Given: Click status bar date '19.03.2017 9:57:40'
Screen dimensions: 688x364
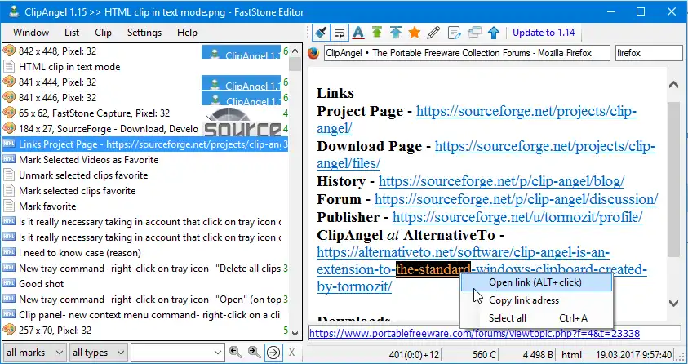Looking at the screenshot, I should 633,354.
